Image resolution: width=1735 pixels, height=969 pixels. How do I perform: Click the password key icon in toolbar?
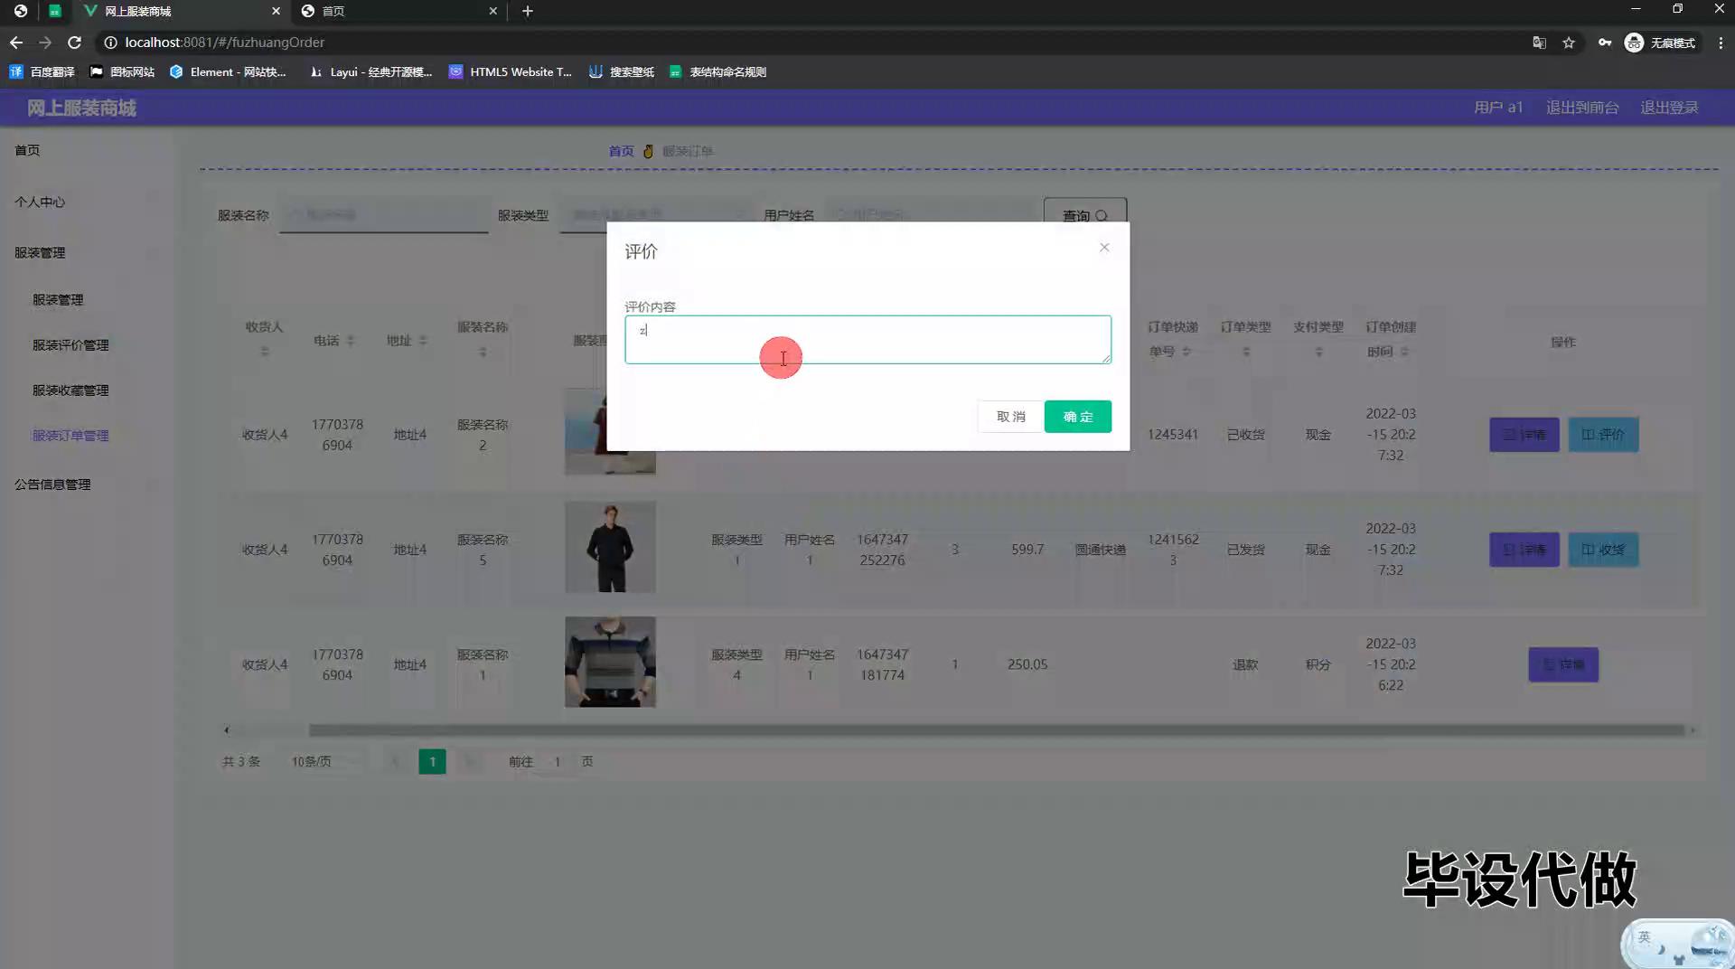1604,42
